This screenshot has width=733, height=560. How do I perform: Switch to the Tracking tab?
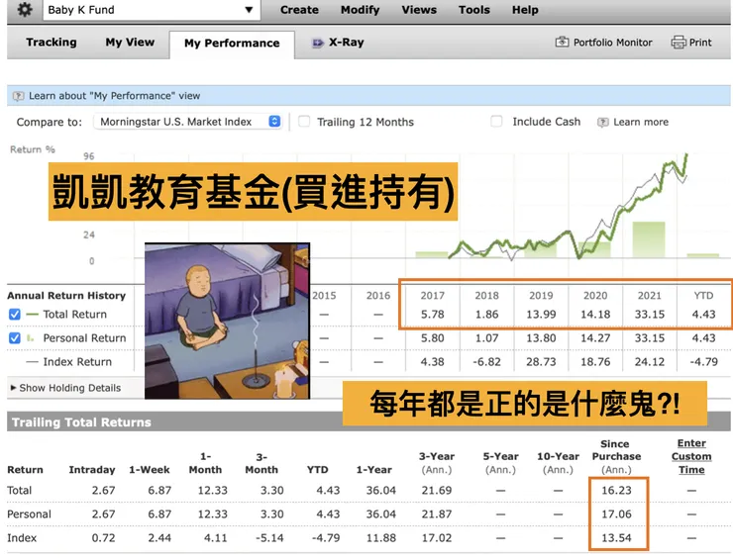[52, 42]
